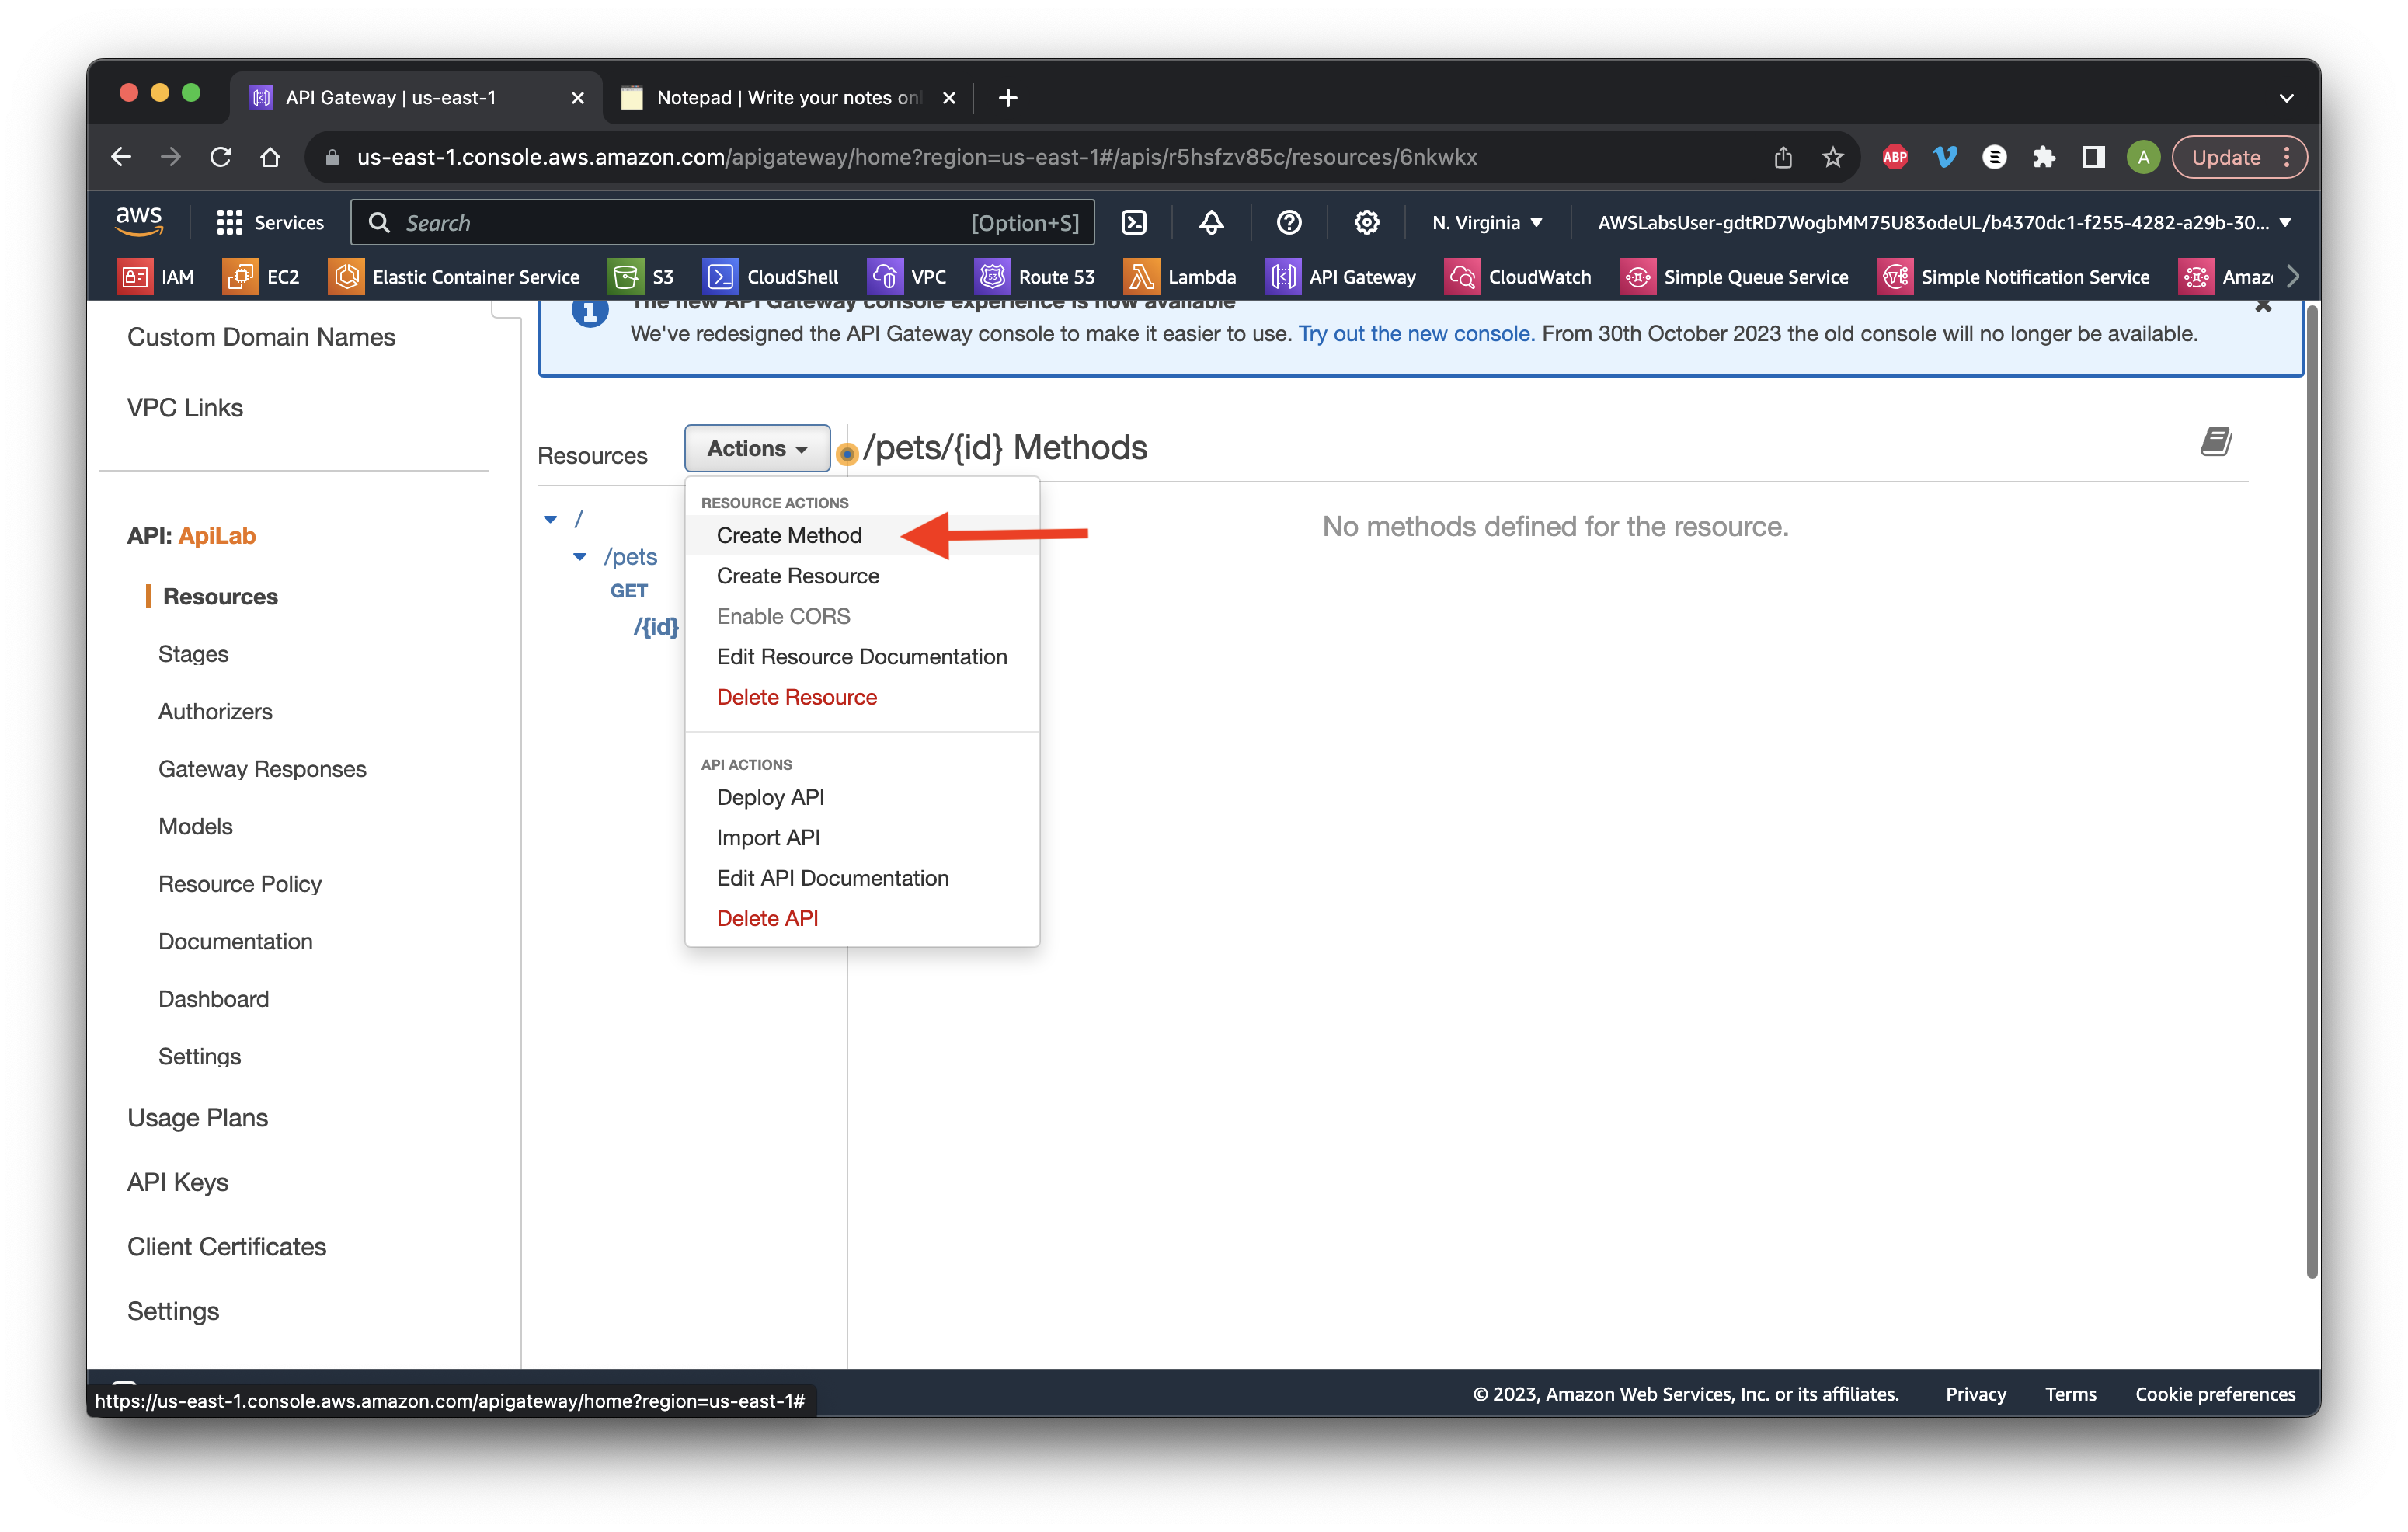This screenshot has height=1532, width=2408.
Task: Open the N. Virginia region dropdown
Action: click(x=1487, y=222)
